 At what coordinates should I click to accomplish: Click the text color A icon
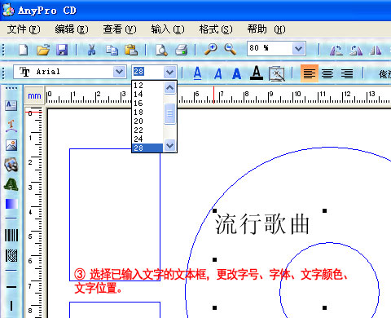[x=257, y=73]
